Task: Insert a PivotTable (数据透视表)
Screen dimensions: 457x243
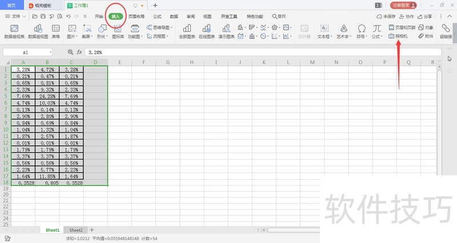Action: [14, 31]
